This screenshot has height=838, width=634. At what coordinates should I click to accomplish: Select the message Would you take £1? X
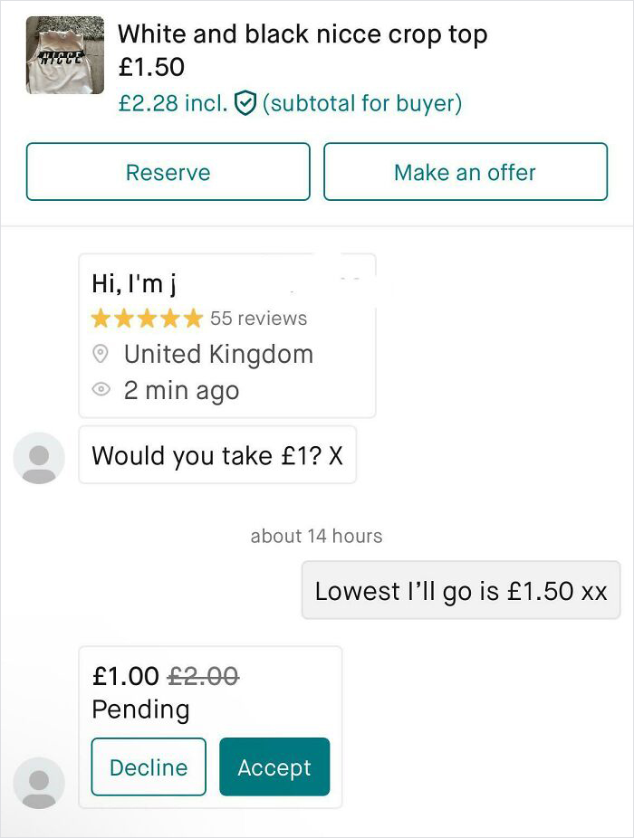[217, 455]
